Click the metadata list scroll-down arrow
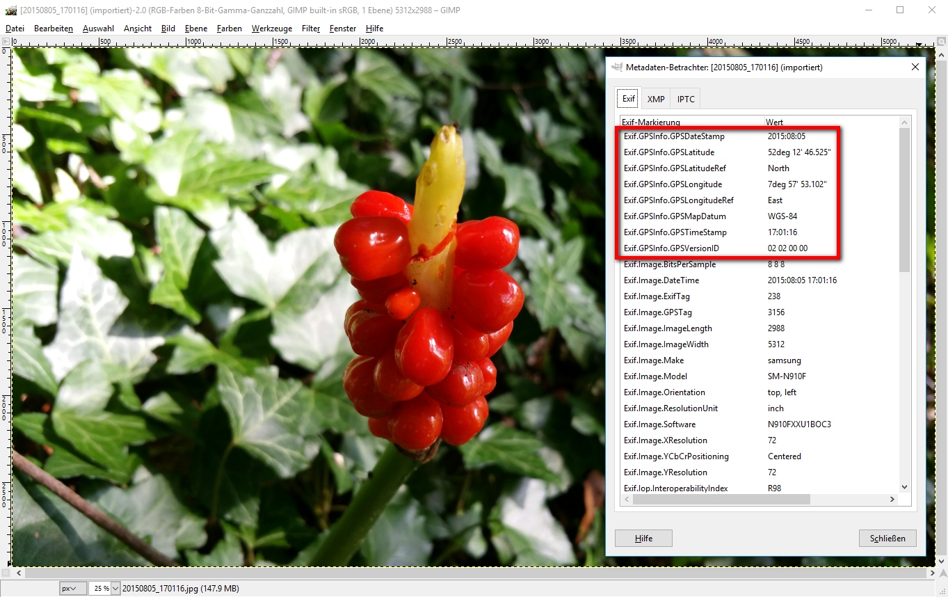948x597 pixels. click(904, 487)
